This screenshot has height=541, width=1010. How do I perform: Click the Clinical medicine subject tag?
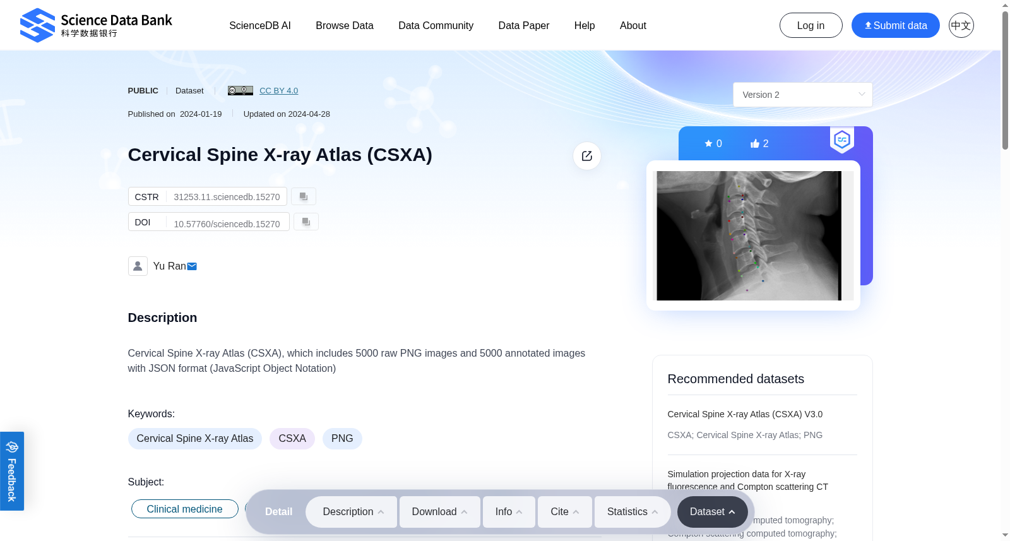click(185, 509)
